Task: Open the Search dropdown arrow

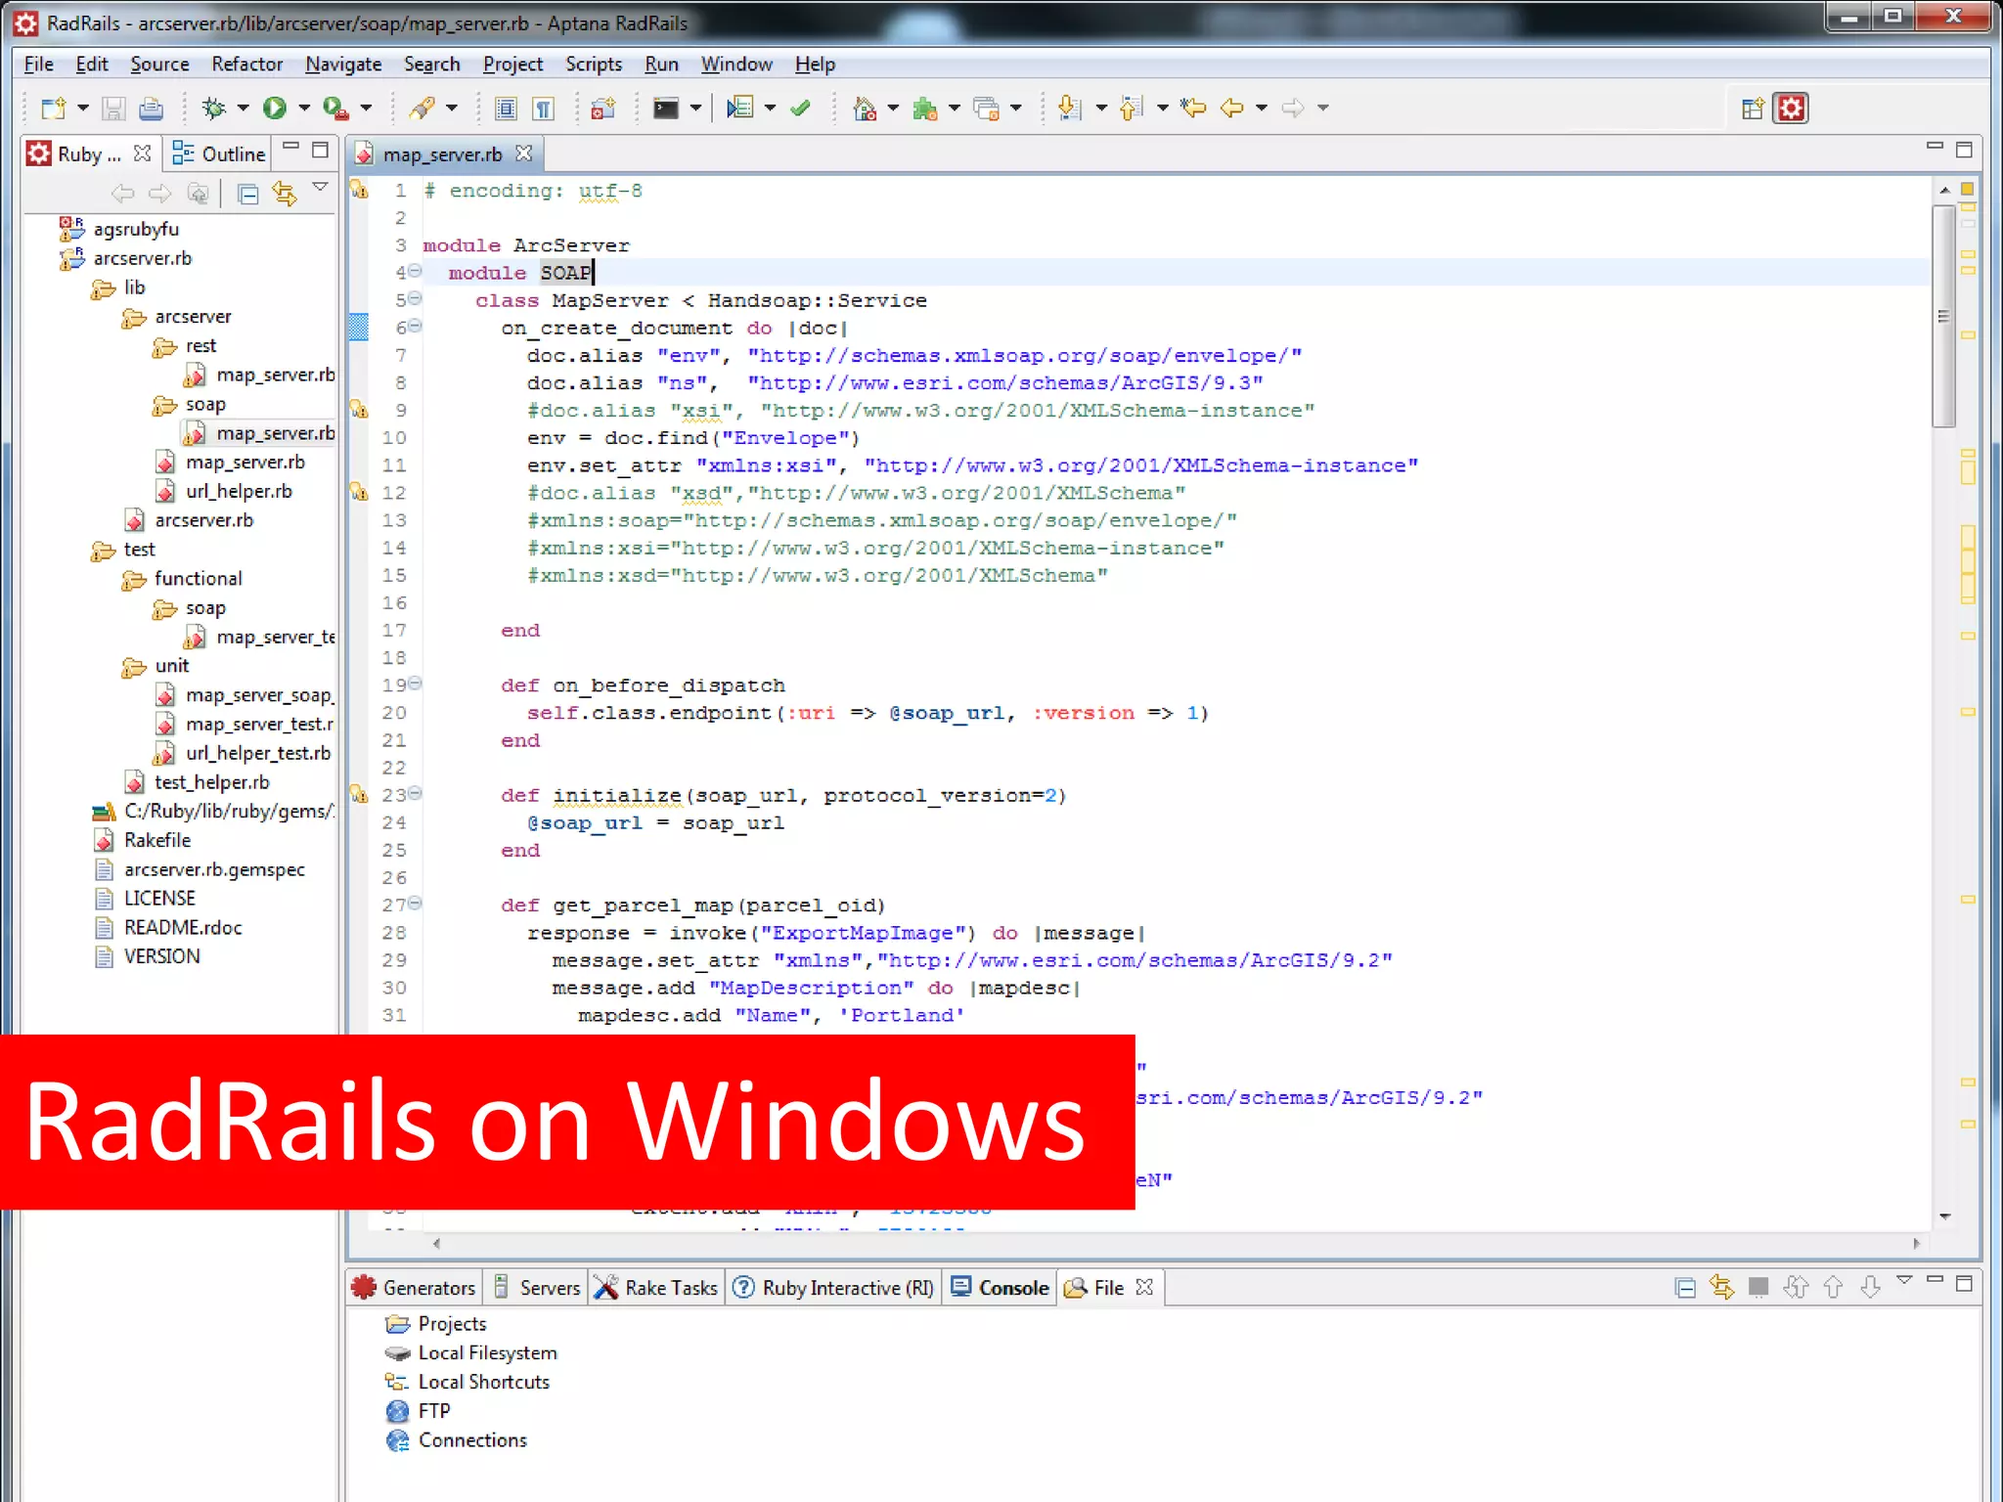Action: pyautogui.click(x=452, y=108)
